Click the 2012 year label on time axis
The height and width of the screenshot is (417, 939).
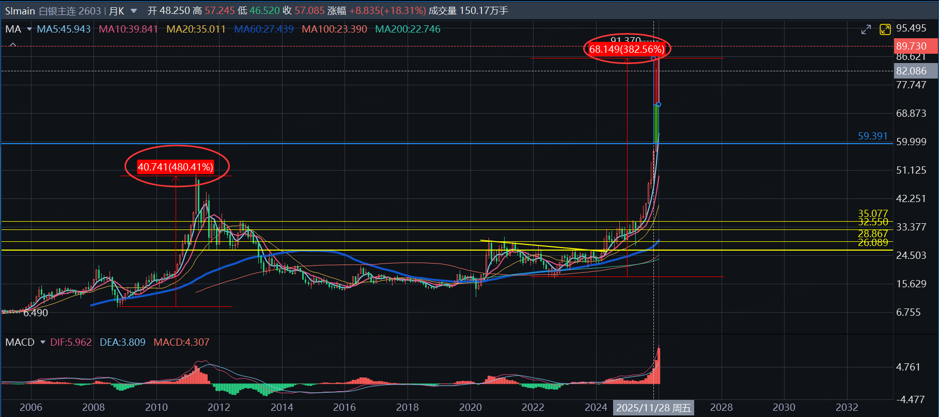pos(219,407)
